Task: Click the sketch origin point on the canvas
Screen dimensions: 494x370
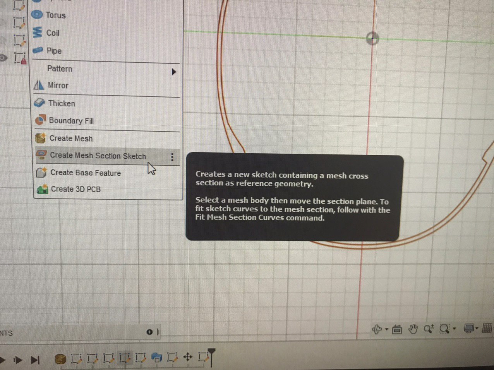Action: (x=372, y=38)
